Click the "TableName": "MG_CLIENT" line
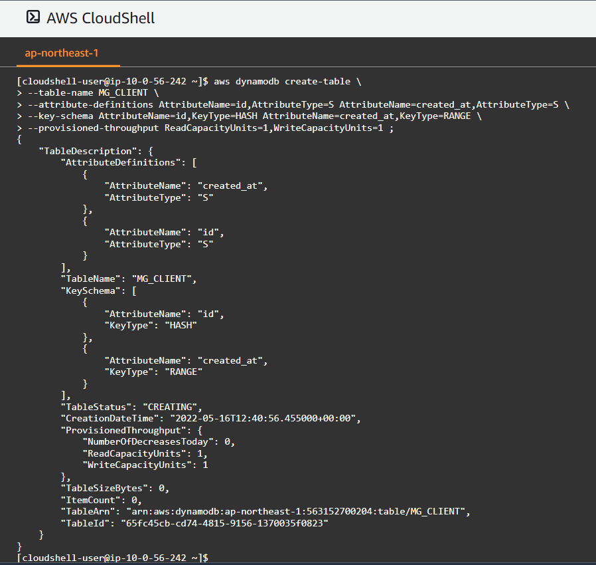Screen dimensions: 596x565 coord(129,279)
